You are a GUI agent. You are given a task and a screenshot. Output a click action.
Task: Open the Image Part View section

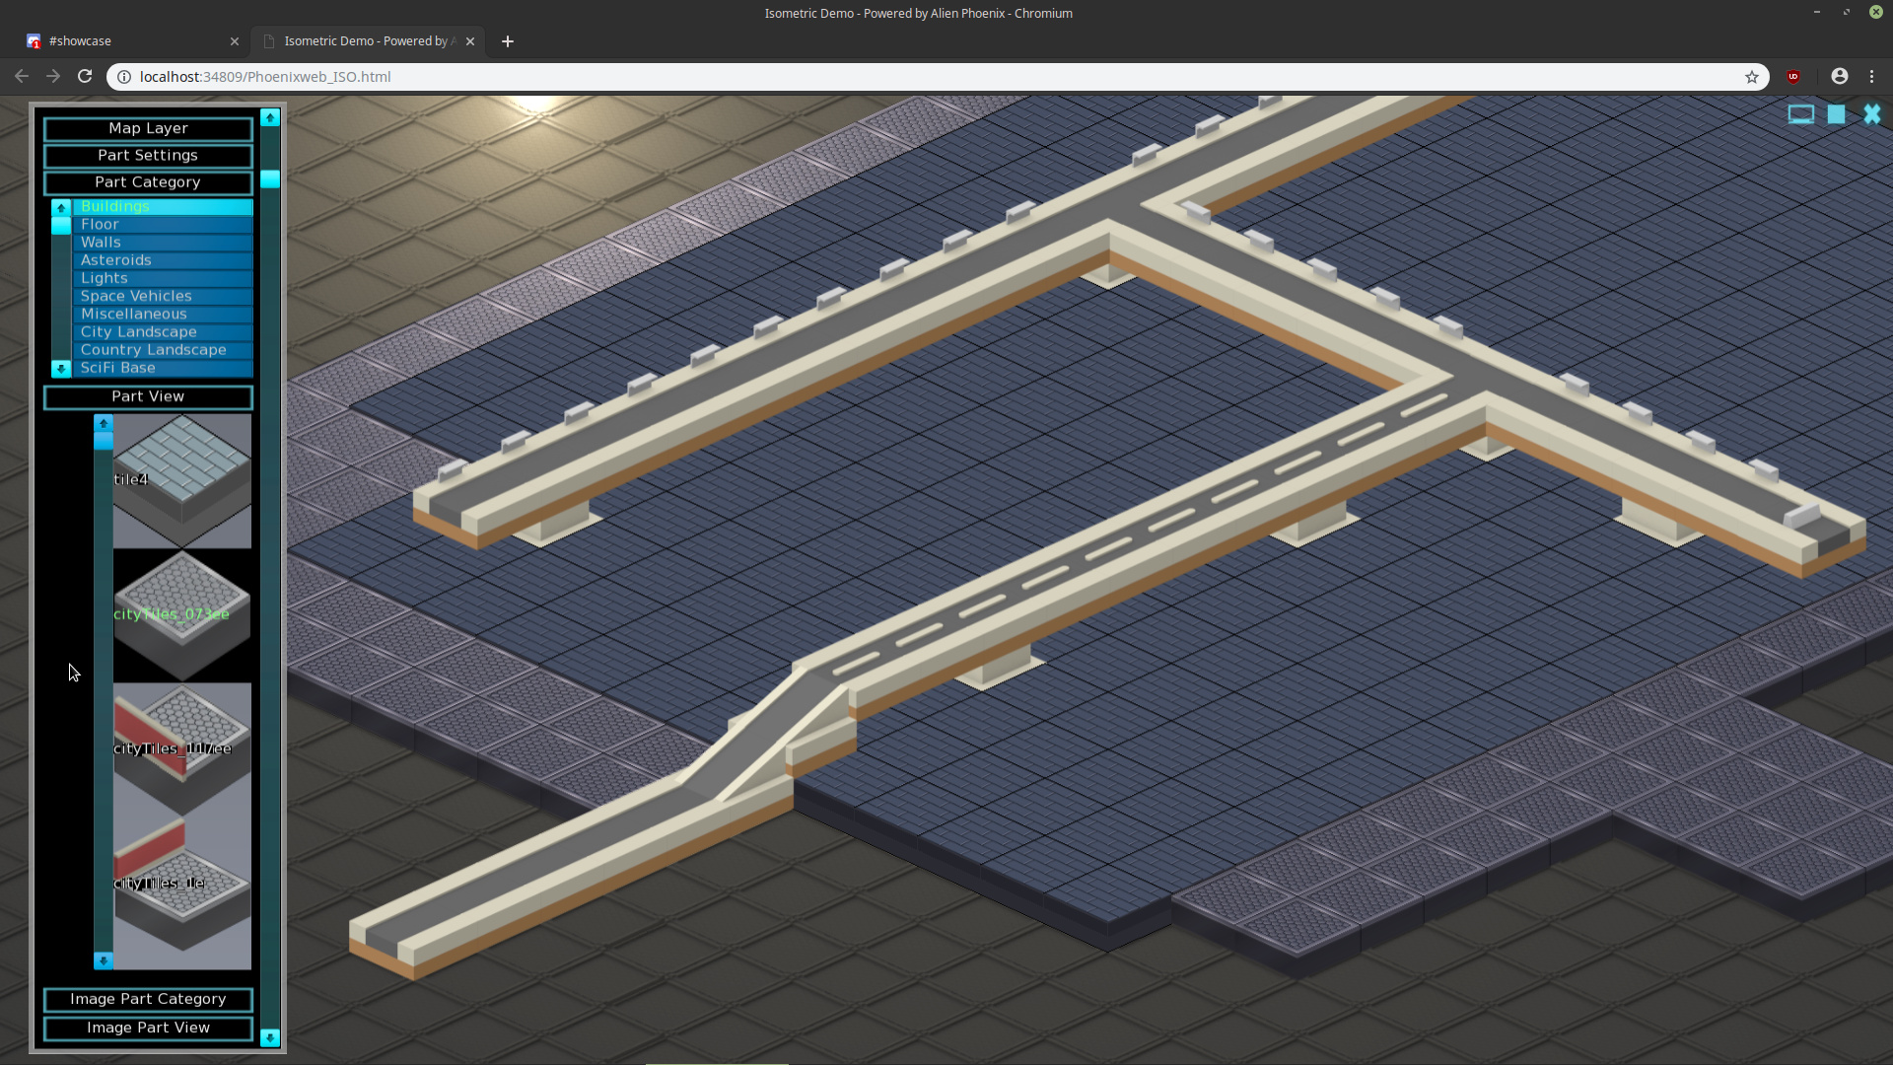148,1028
